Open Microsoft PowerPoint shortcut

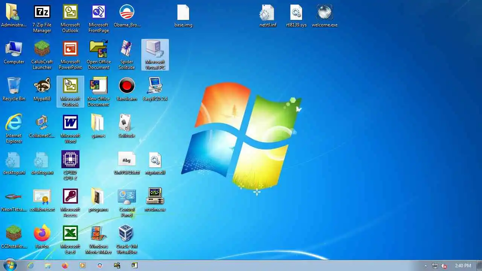pos(70,55)
